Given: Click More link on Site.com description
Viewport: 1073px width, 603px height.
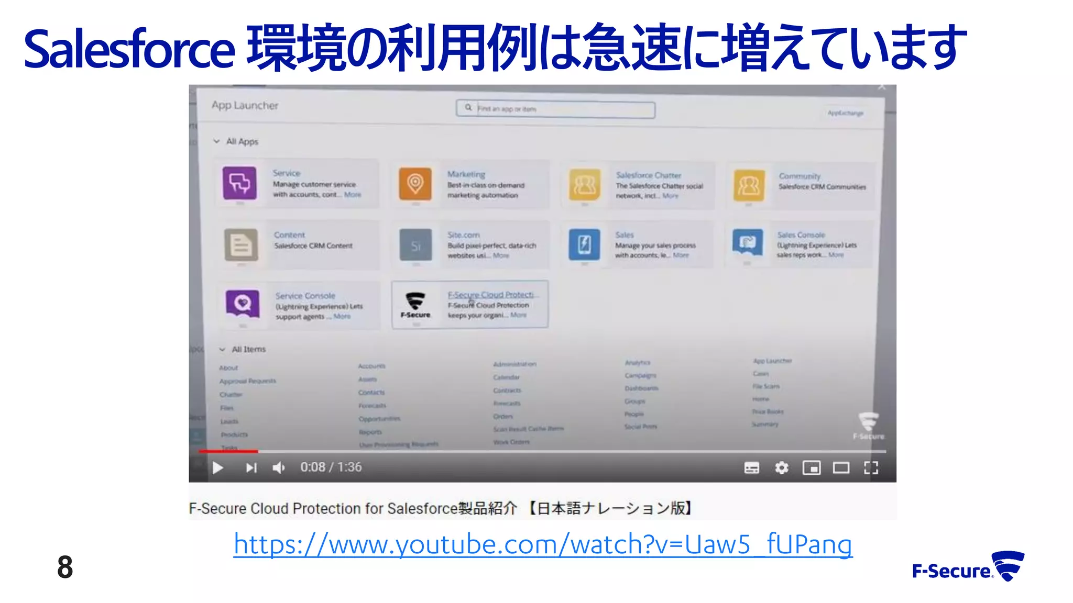Looking at the screenshot, I should click(x=501, y=255).
